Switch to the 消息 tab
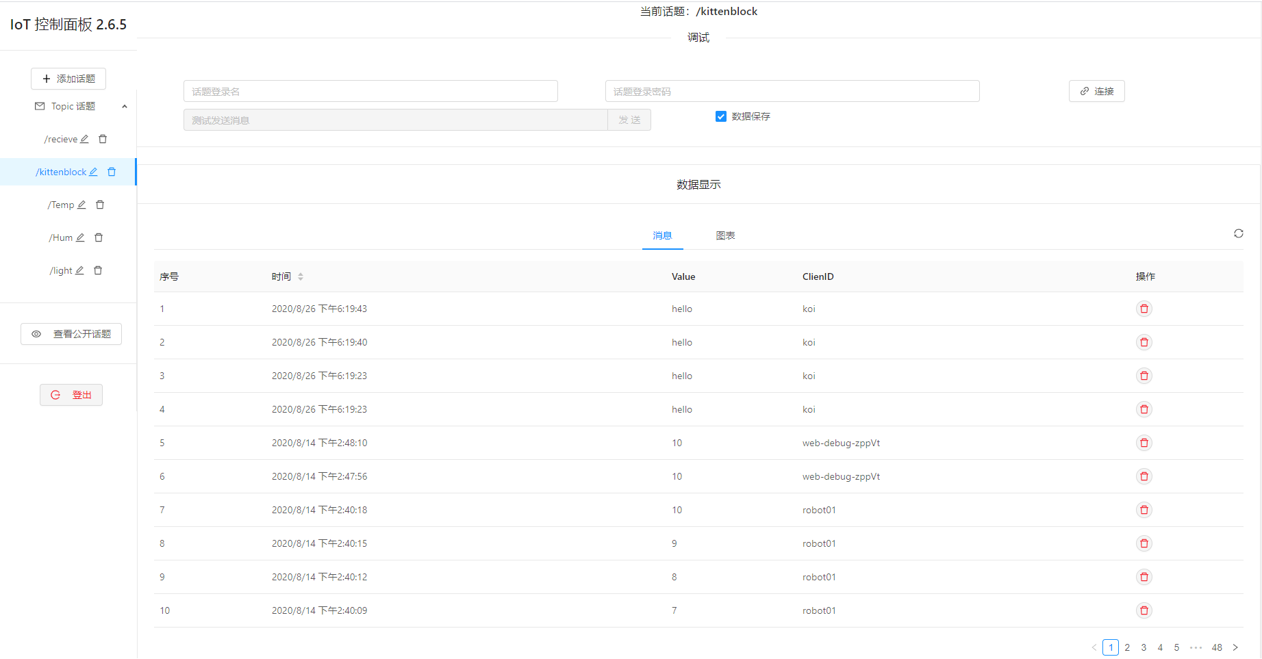Screen dimensions: 1262x659 [662, 235]
